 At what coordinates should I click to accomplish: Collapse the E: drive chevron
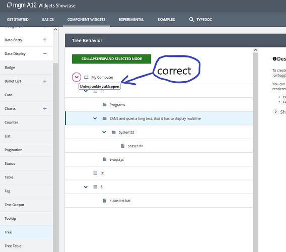pyautogui.click(x=86, y=187)
